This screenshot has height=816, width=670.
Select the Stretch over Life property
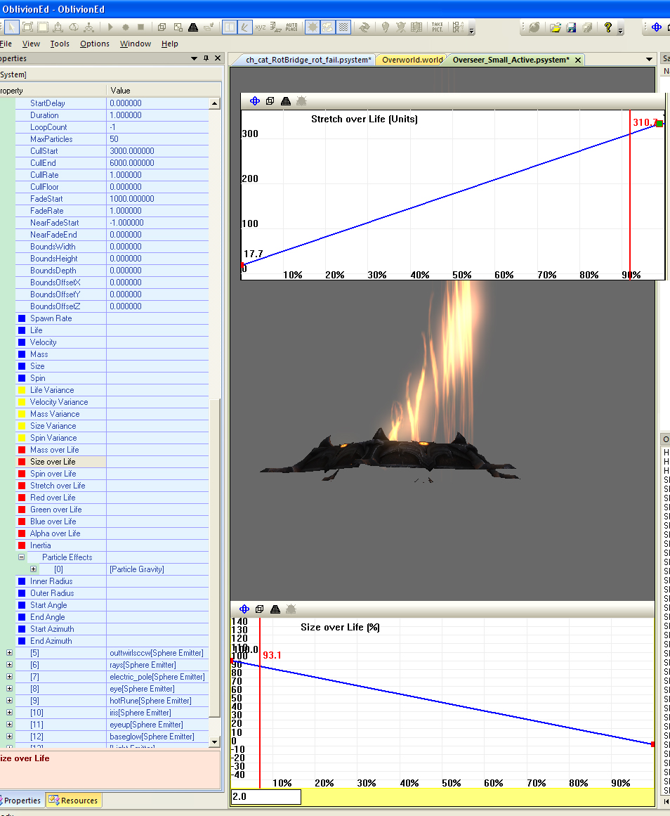point(58,486)
